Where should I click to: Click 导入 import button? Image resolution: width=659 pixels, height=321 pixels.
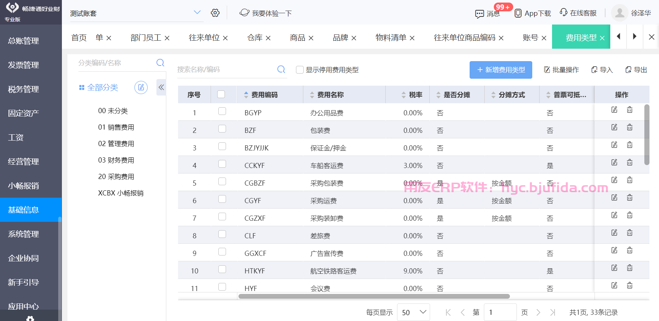[x=602, y=70]
